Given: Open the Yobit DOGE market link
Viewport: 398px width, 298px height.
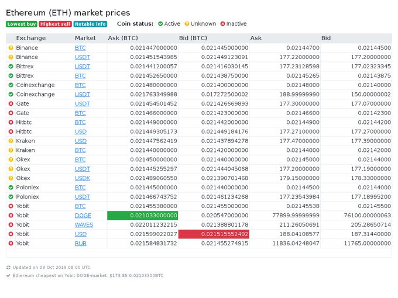Looking at the screenshot, I should click(83, 216).
